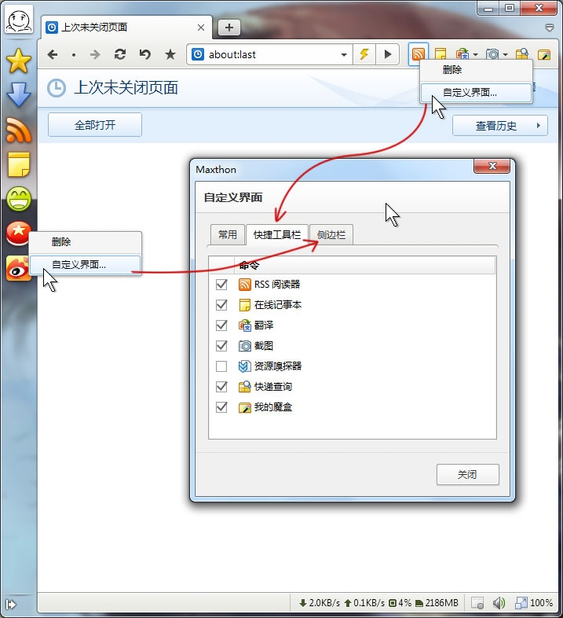Check the 资源嗅探器 checkbox
The image size is (563, 618).
[x=221, y=366]
